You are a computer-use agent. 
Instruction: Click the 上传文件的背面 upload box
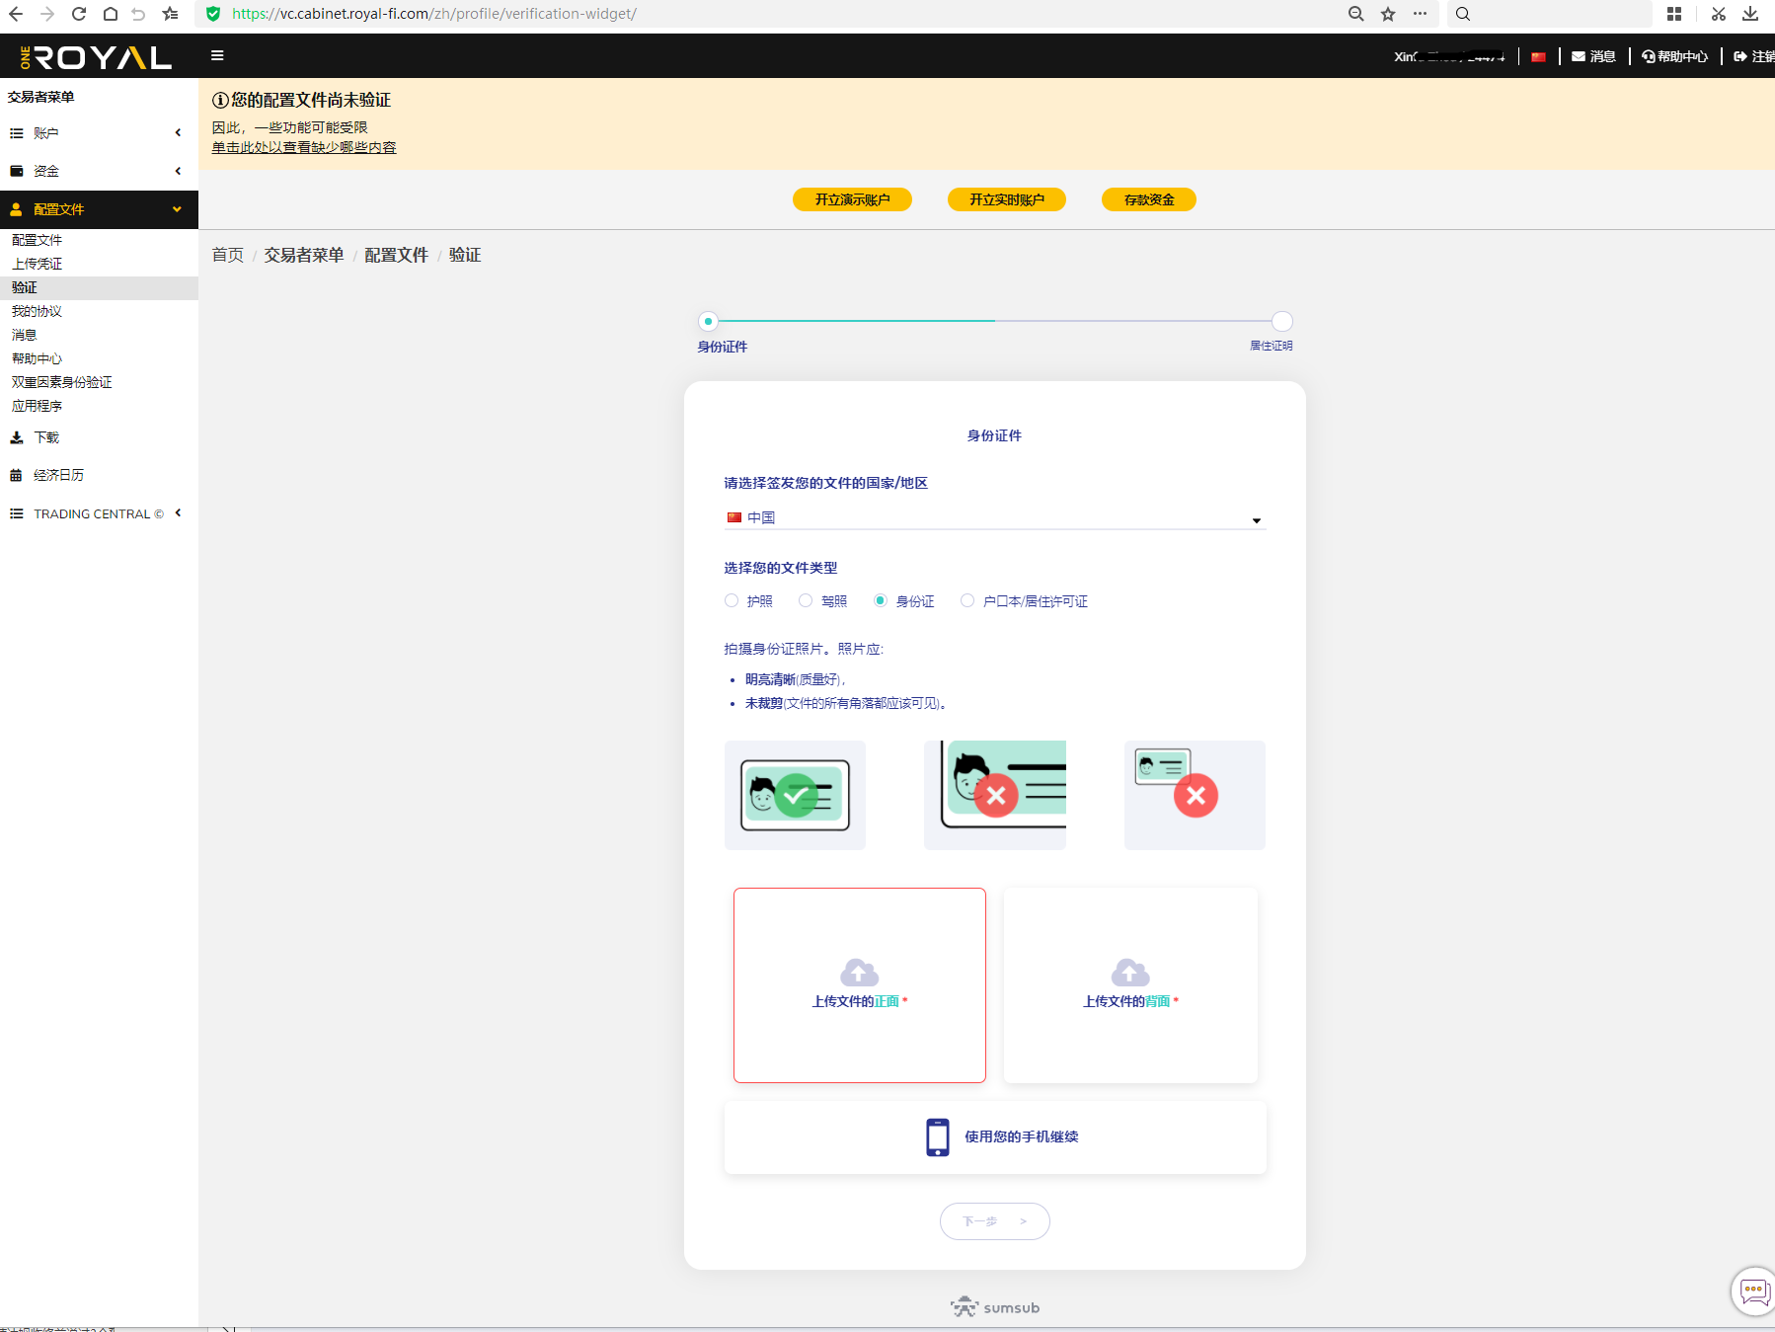(1130, 985)
